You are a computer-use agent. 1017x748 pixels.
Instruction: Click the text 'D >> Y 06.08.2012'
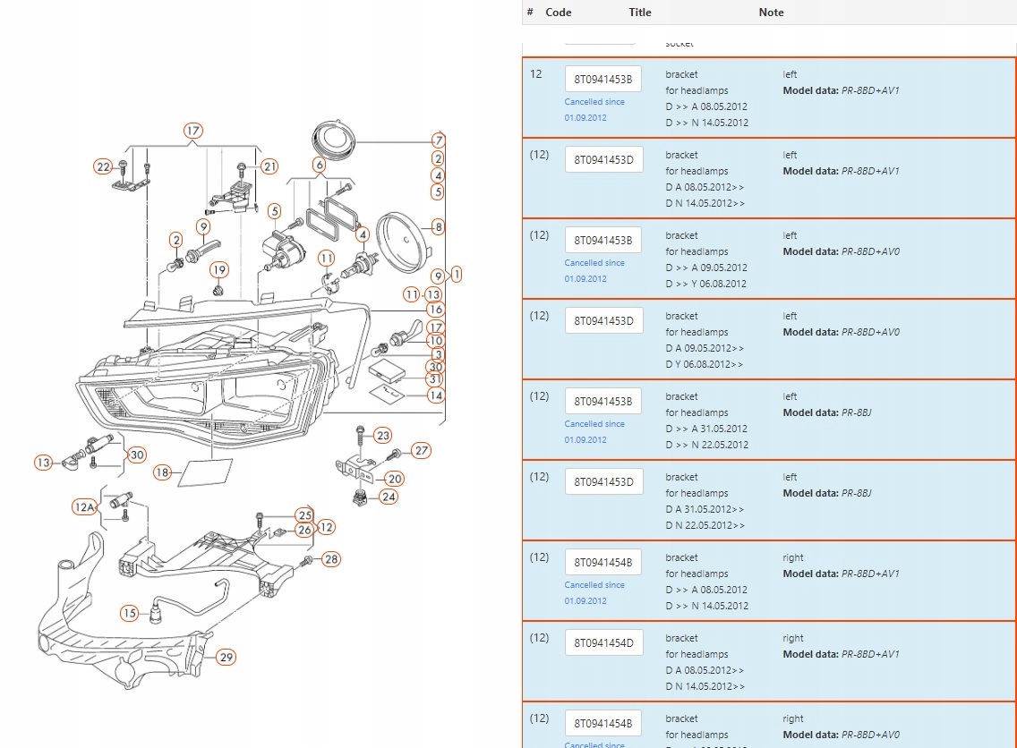[705, 284]
